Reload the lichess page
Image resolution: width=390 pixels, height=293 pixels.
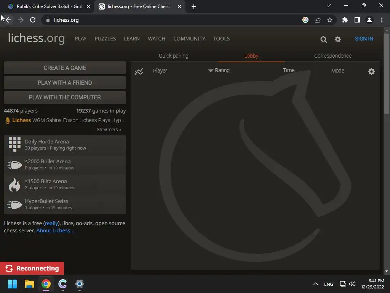[33, 20]
